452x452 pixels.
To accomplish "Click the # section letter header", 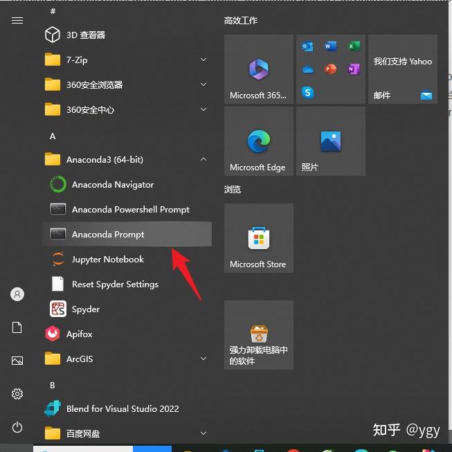I will [53, 11].
